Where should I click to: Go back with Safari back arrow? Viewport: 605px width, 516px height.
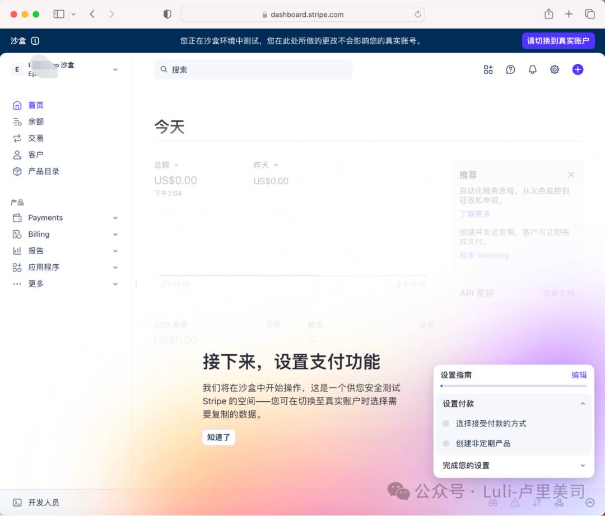tap(92, 14)
